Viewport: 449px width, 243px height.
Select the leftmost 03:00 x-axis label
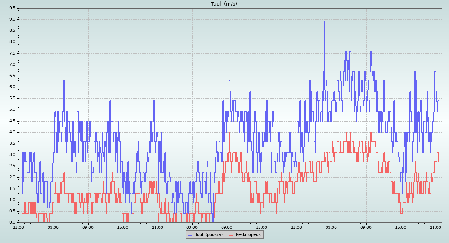53,227
